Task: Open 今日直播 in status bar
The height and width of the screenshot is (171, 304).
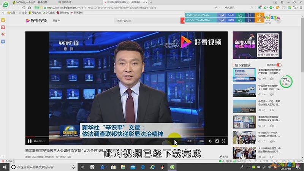Action: coord(225,161)
